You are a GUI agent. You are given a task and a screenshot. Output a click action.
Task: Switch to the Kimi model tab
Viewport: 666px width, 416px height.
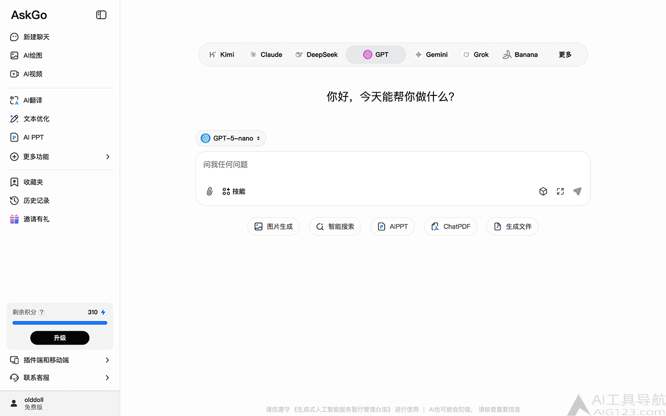[221, 54]
